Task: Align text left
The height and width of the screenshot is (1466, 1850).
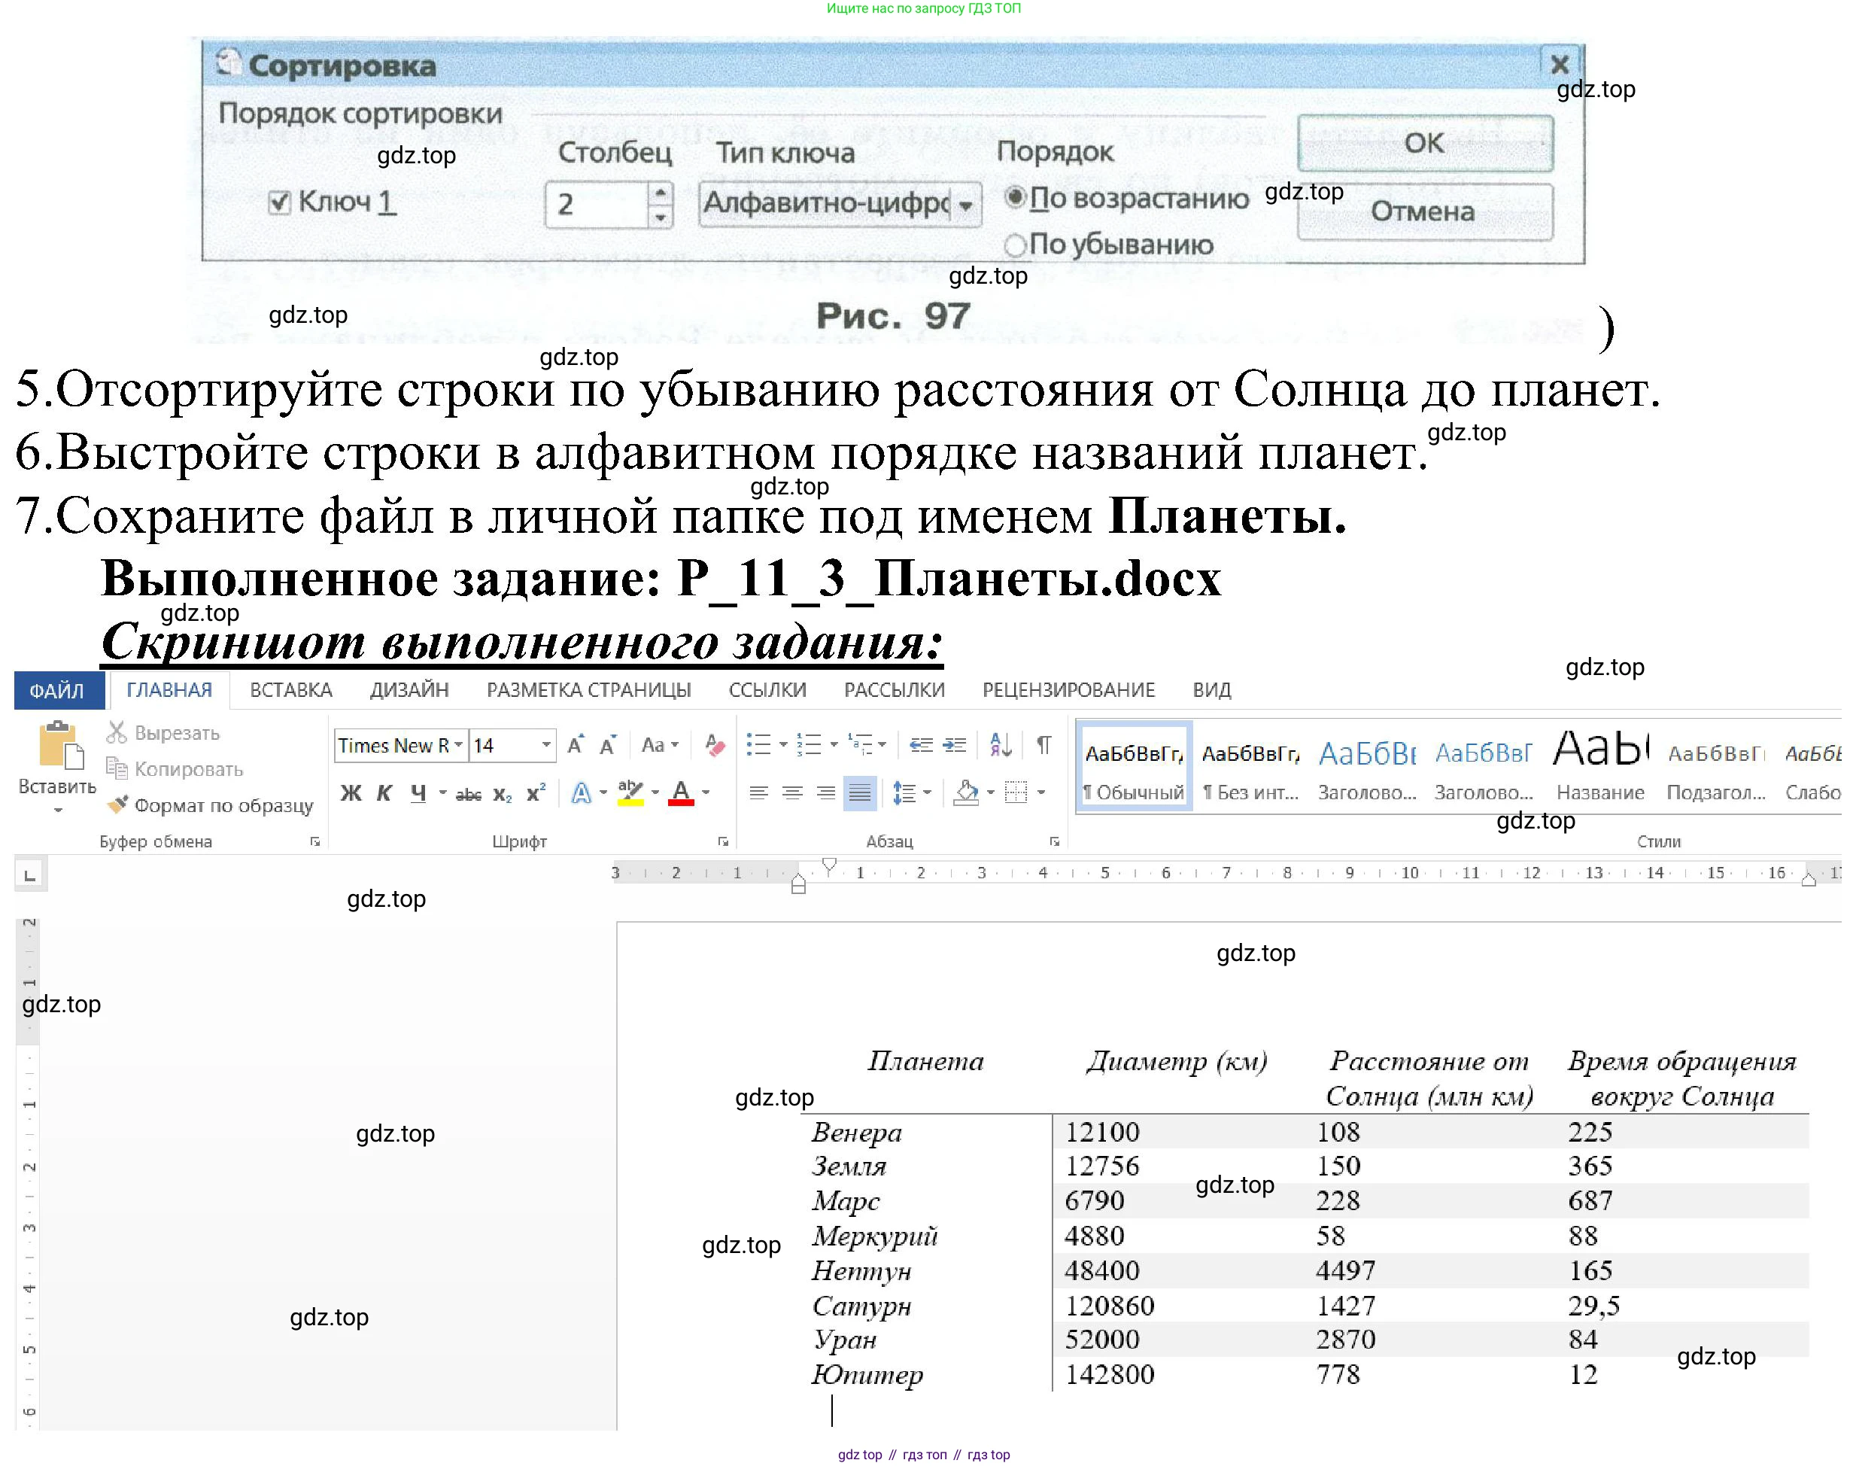Action: [x=759, y=794]
